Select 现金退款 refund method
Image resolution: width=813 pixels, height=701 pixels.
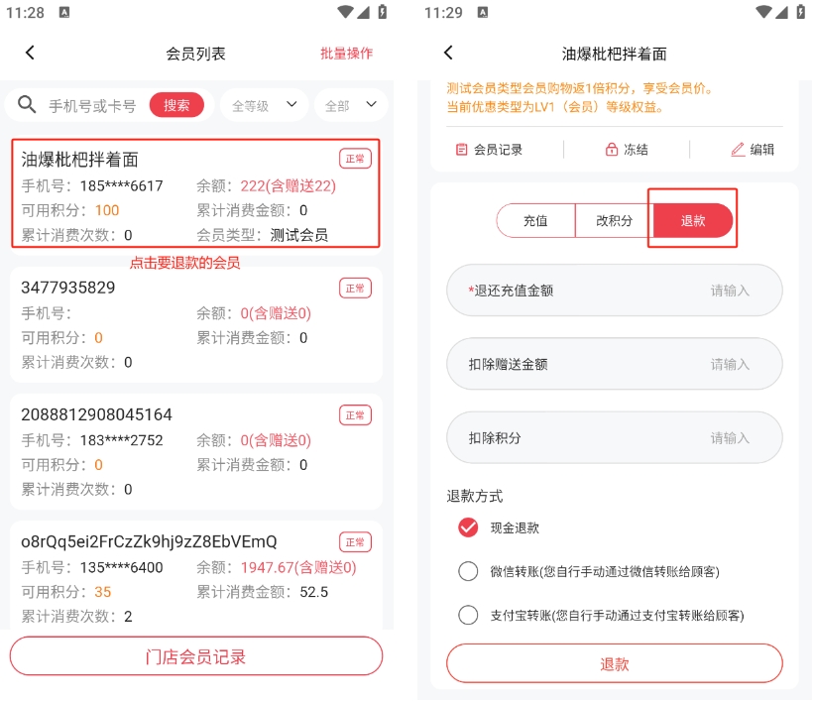469,527
